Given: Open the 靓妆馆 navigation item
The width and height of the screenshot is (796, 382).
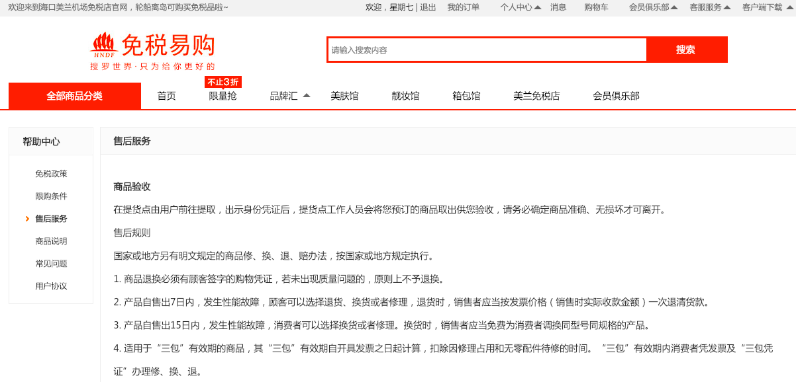Looking at the screenshot, I should [405, 96].
